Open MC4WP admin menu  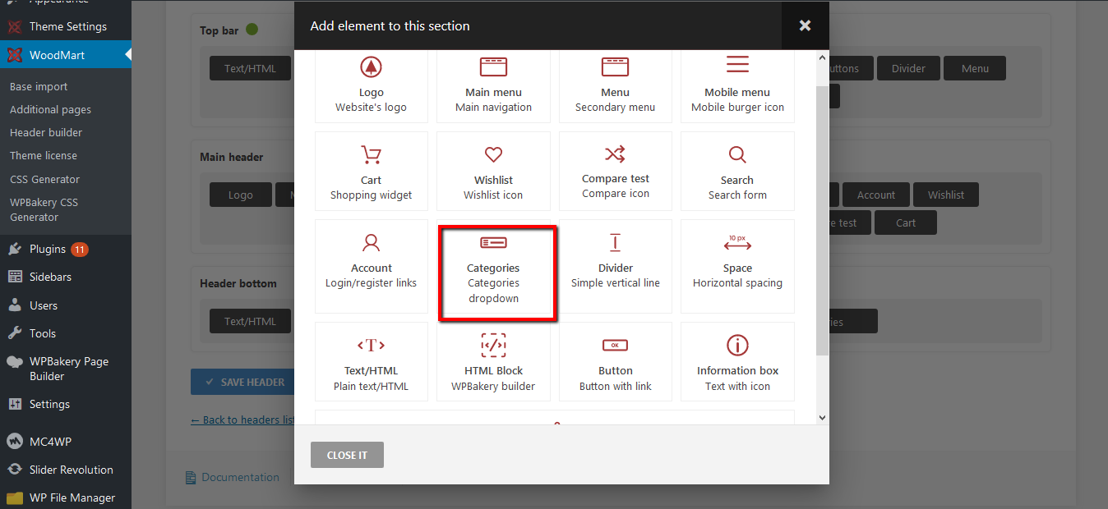pyautogui.click(x=66, y=442)
